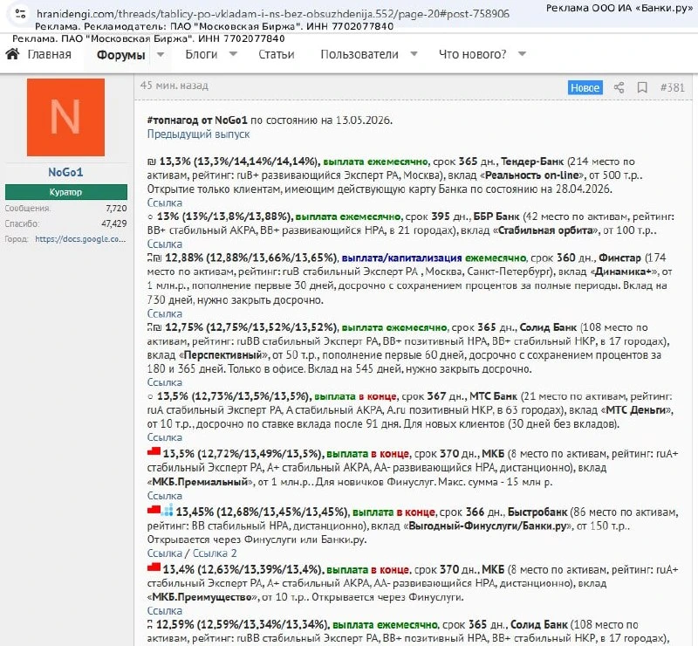Click the #топнагод от NoGo1 hashtag text
Viewport: 698px width, 646px height.
click(197, 120)
